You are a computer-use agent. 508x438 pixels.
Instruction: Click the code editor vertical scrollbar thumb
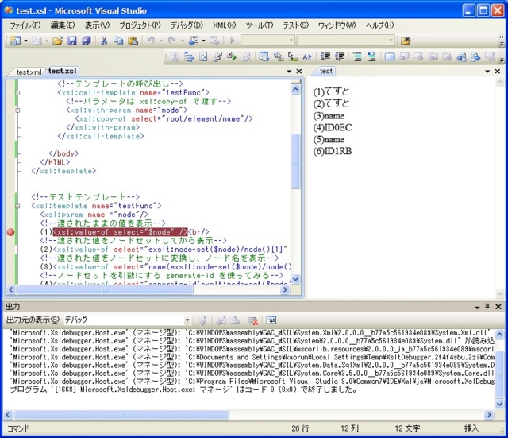click(x=295, y=161)
